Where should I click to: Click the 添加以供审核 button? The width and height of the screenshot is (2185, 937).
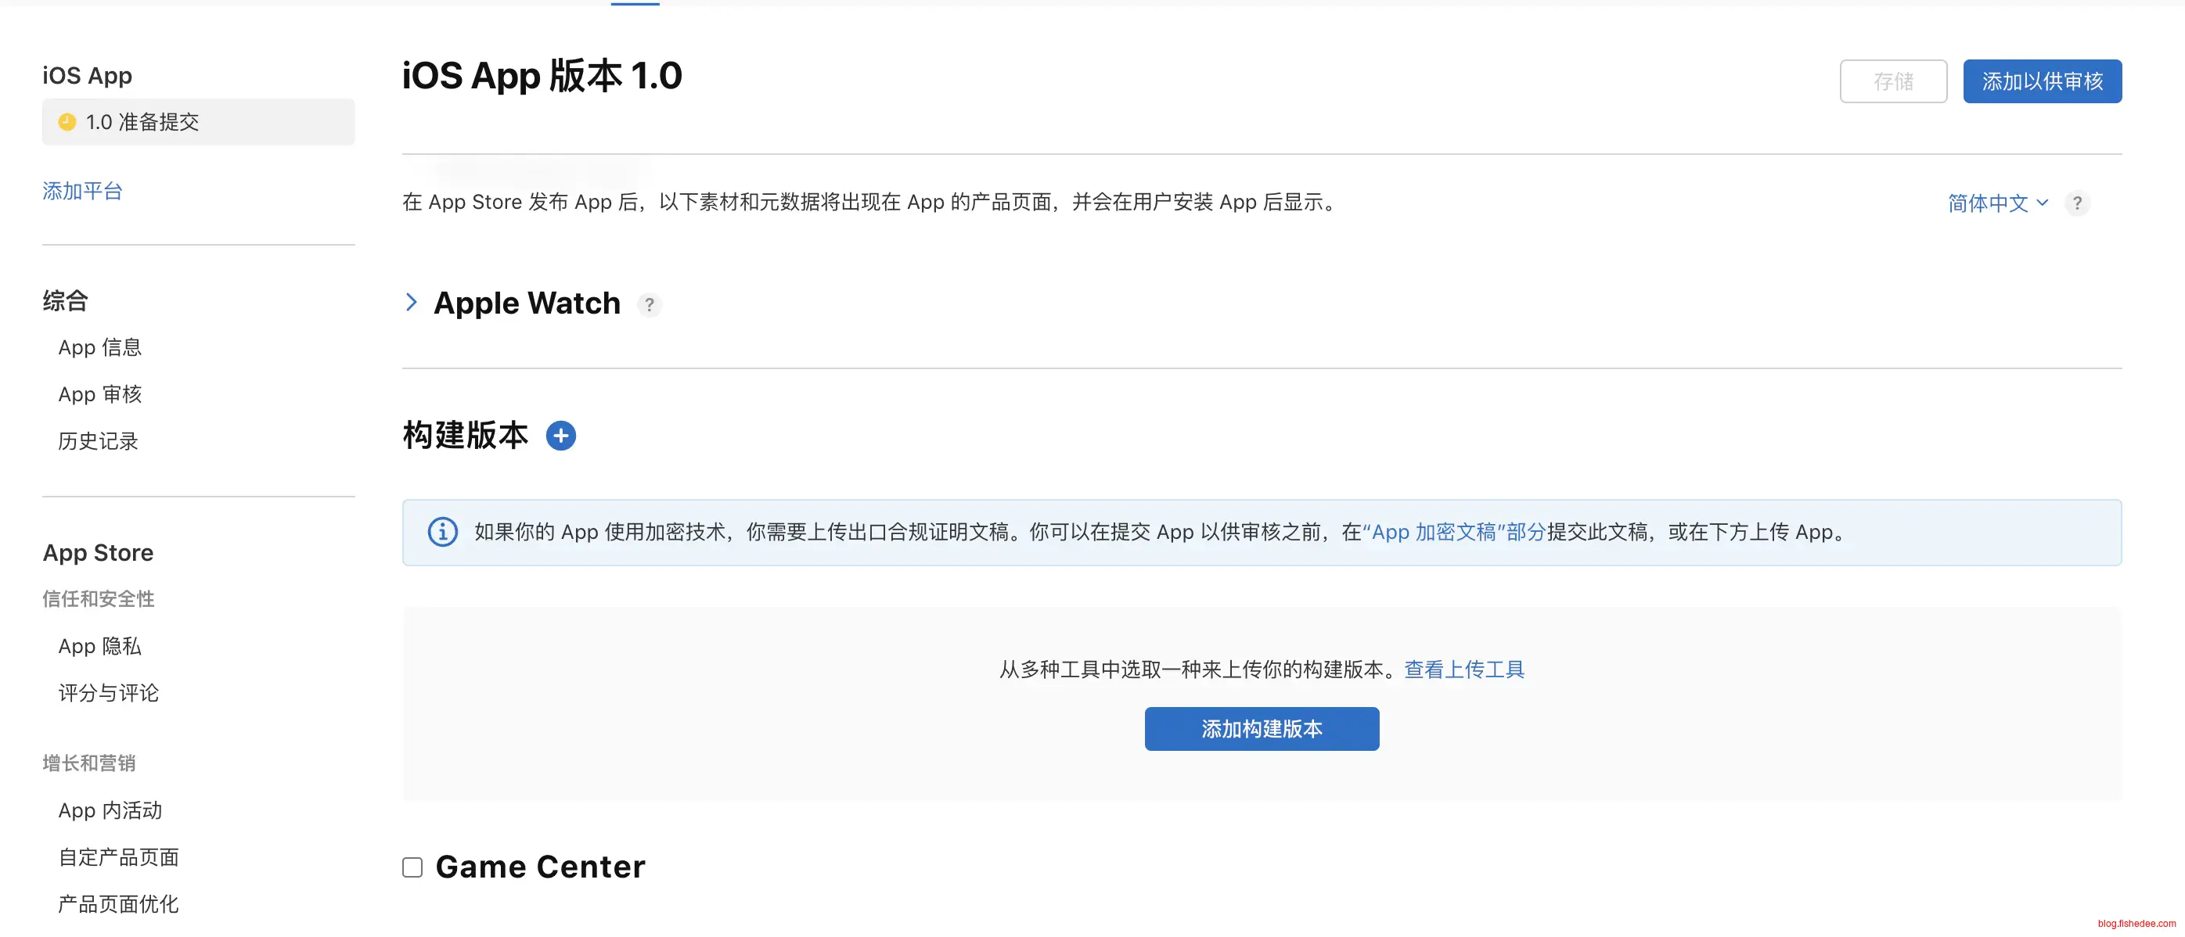(x=2042, y=81)
